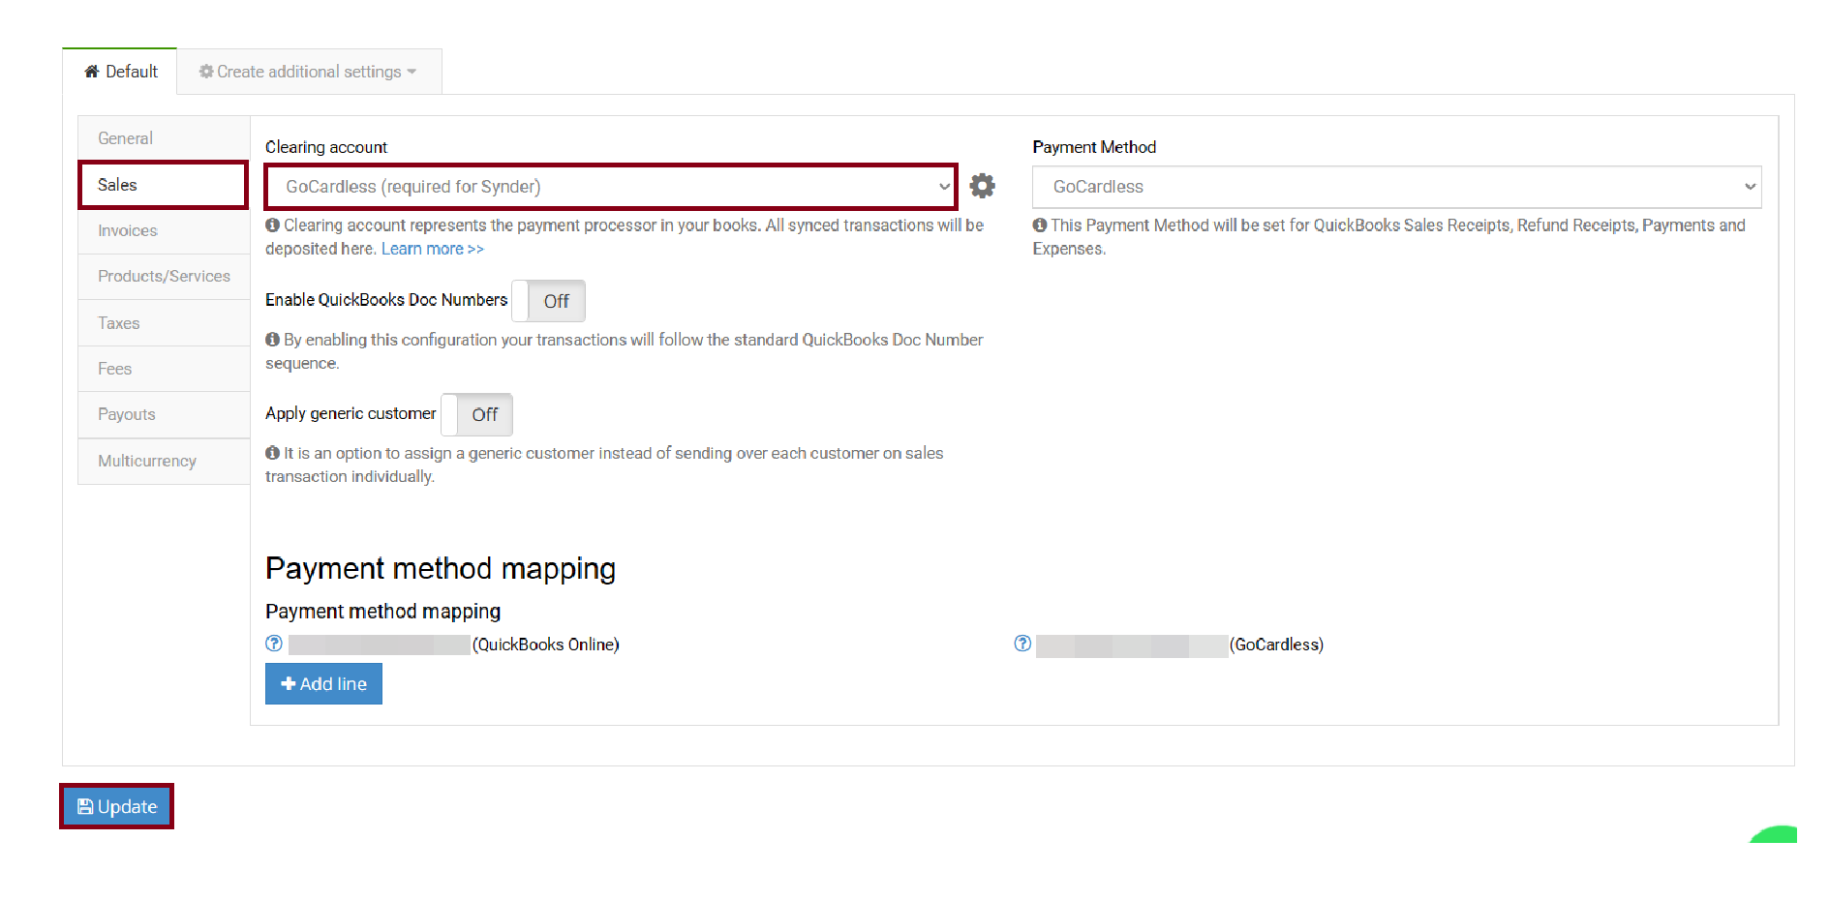Toggle Enable QuickBooks Doc Numbers switch
The width and height of the screenshot is (1830, 900).
(548, 301)
